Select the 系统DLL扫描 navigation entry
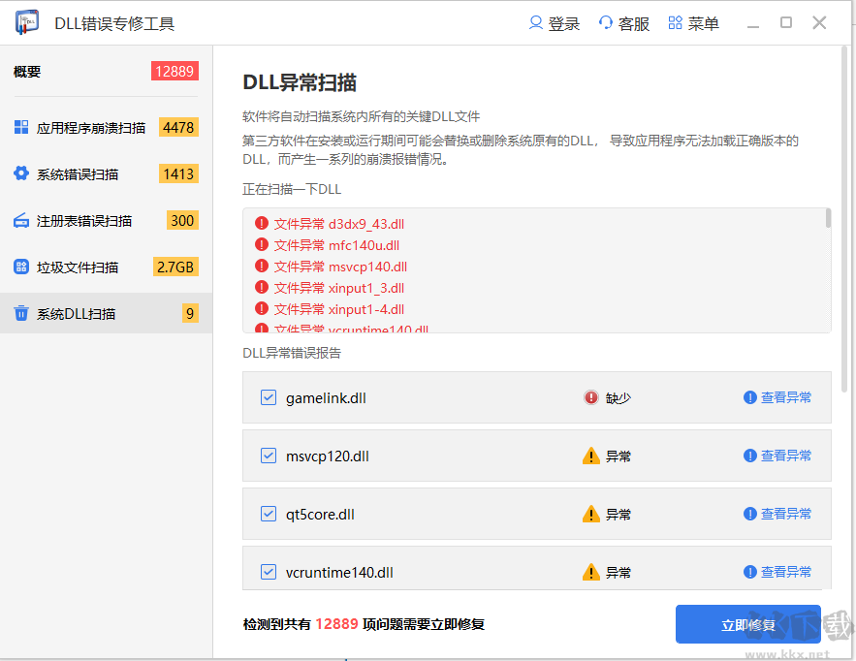 point(78,313)
